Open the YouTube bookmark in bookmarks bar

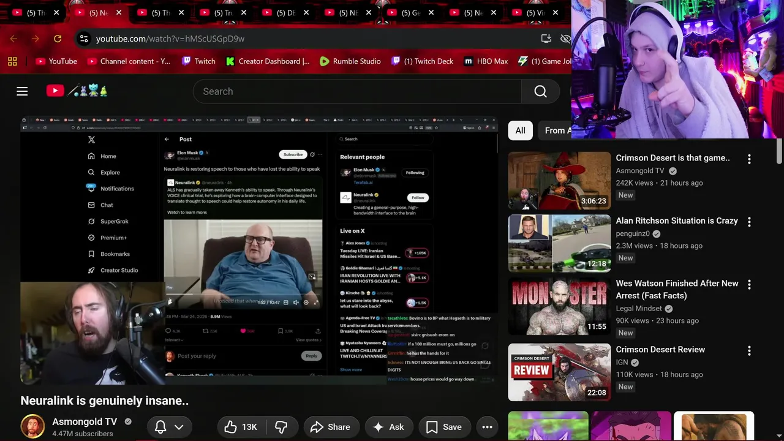point(56,61)
